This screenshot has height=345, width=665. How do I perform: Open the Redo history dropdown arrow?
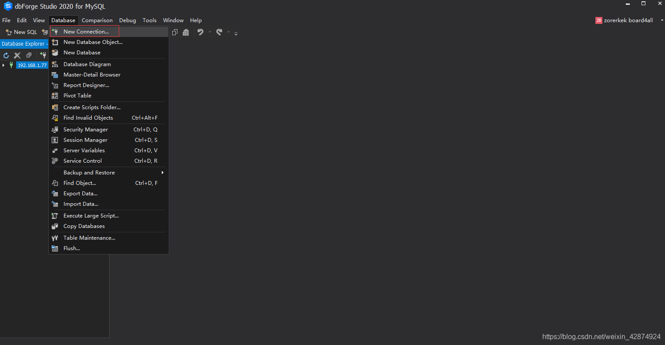pyautogui.click(x=228, y=32)
